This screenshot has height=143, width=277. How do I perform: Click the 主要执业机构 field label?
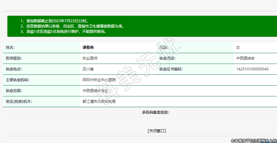coord(18,80)
